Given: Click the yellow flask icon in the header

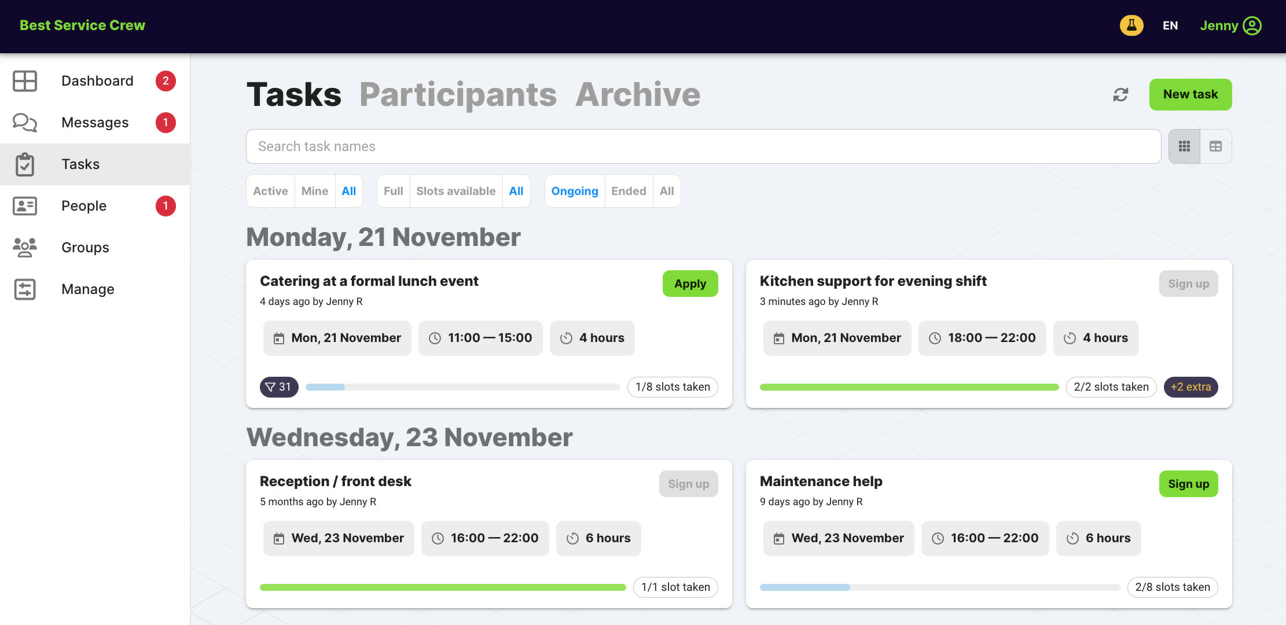Looking at the screenshot, I should pos(1131,25).
